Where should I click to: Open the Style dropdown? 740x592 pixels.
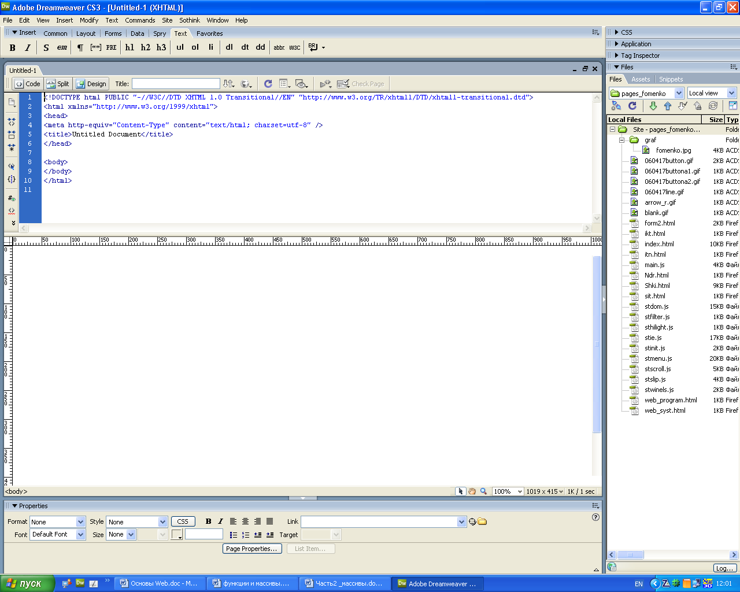click(137, 521)
